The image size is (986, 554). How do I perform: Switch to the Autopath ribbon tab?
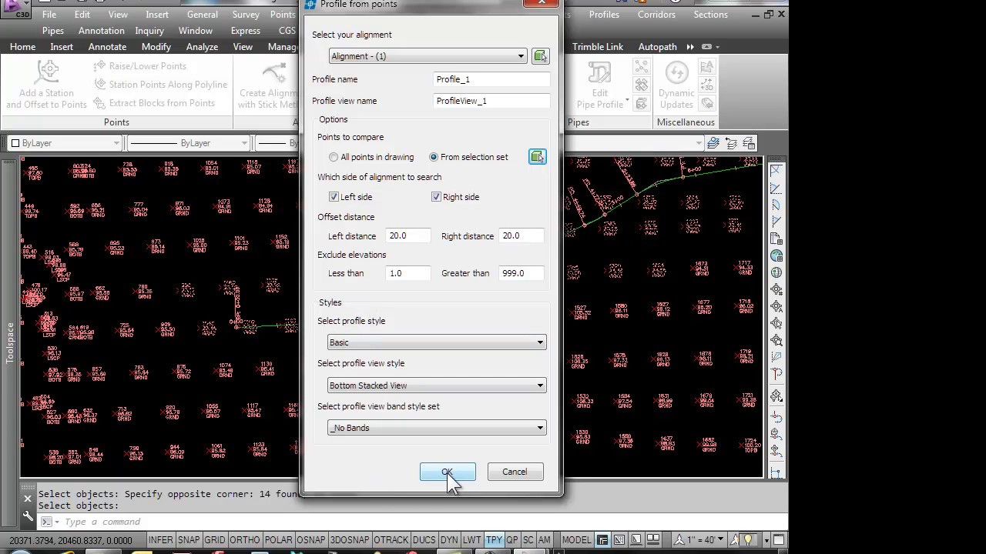click(657, 47)
